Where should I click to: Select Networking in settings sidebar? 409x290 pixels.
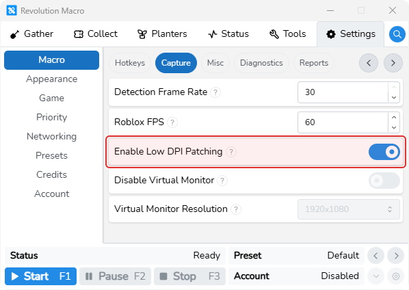[52, 136]
